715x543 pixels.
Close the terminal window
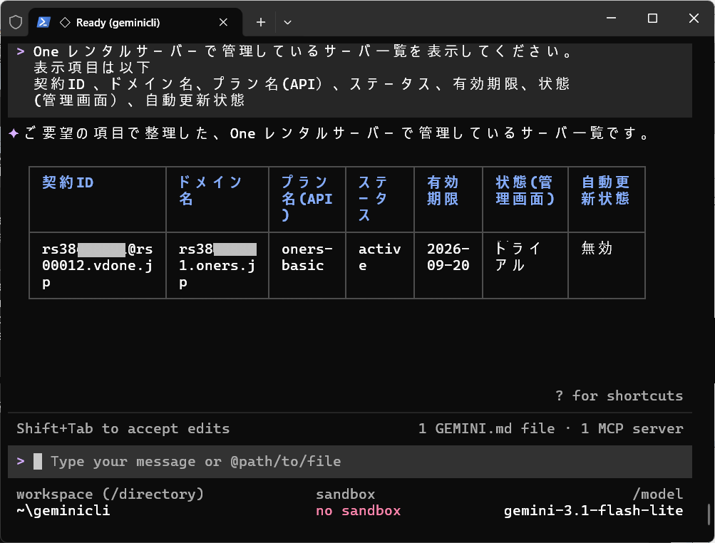[694, 19]
